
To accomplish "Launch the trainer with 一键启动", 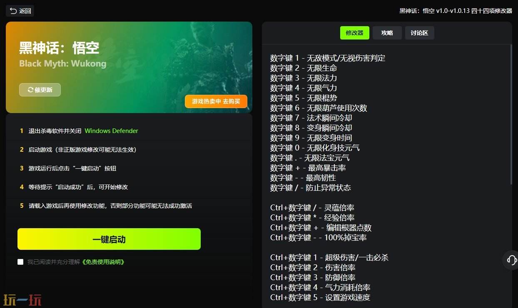I will click(x=109, y=239).
